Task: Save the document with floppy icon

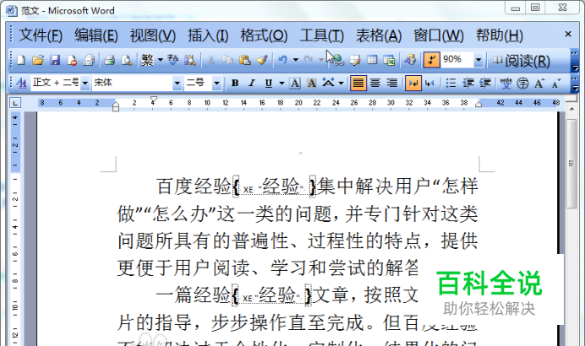Action: click(x=55, y=60)
